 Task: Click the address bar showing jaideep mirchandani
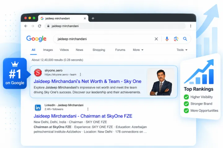point(115,26)
